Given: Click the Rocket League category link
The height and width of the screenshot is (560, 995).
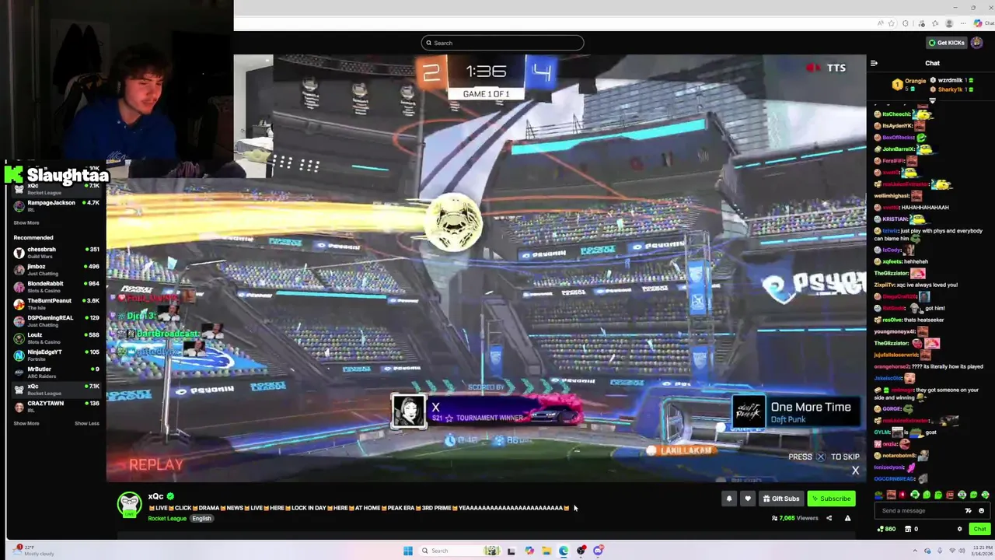Looking at the screenshot, I should pos(167,519).
